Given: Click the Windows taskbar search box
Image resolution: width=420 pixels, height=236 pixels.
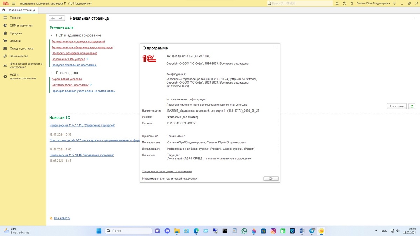Looking at the screenshot, I should (128, 231).
